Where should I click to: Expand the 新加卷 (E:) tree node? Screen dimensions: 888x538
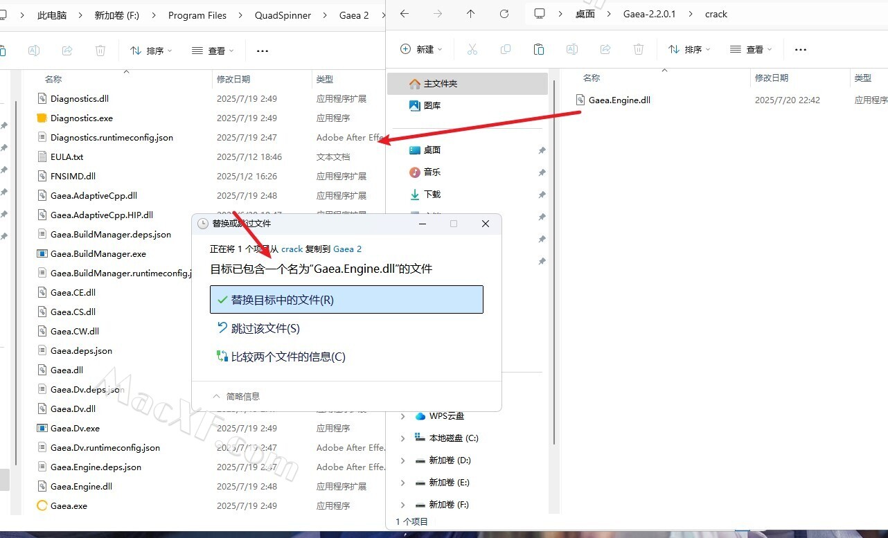pyautogui.click(x=403, y=483)
